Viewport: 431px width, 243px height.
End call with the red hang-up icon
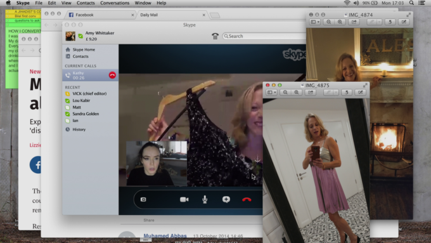coord(247,199)
